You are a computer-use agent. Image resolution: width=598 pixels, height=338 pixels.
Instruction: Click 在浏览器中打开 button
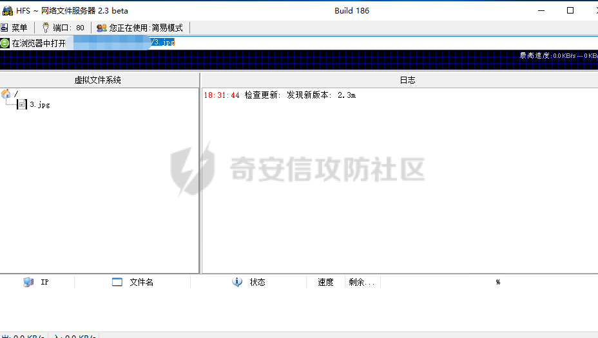(x=33, y=43)
